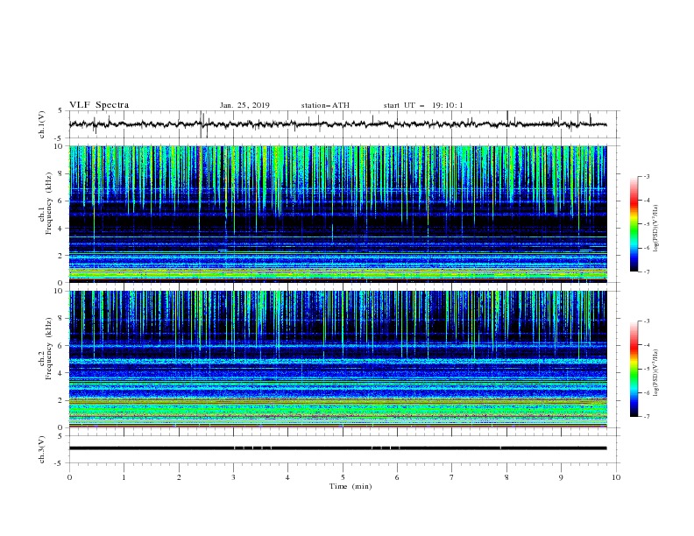This screenshot has height=536, width=694.
Task: Pick the ch.1 spectrogram PSD colorbar
Action: click(x=634, y=224)
